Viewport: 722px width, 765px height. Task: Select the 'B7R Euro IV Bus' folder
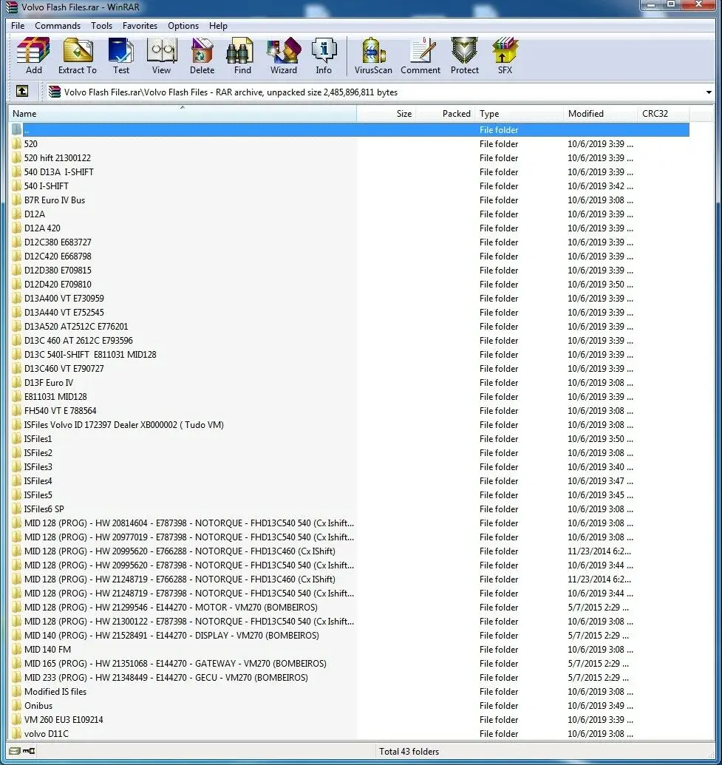[x=350, y=200]
